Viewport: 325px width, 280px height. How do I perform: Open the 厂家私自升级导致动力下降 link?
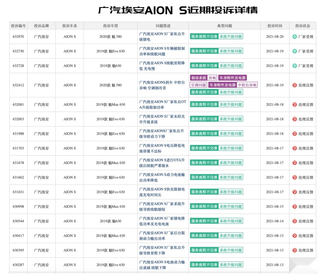pos(161,134)
